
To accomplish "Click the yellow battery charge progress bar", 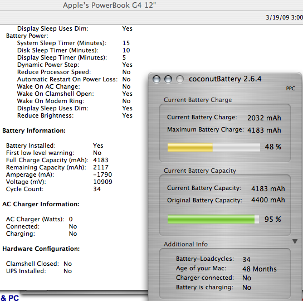I will point(214,147).
